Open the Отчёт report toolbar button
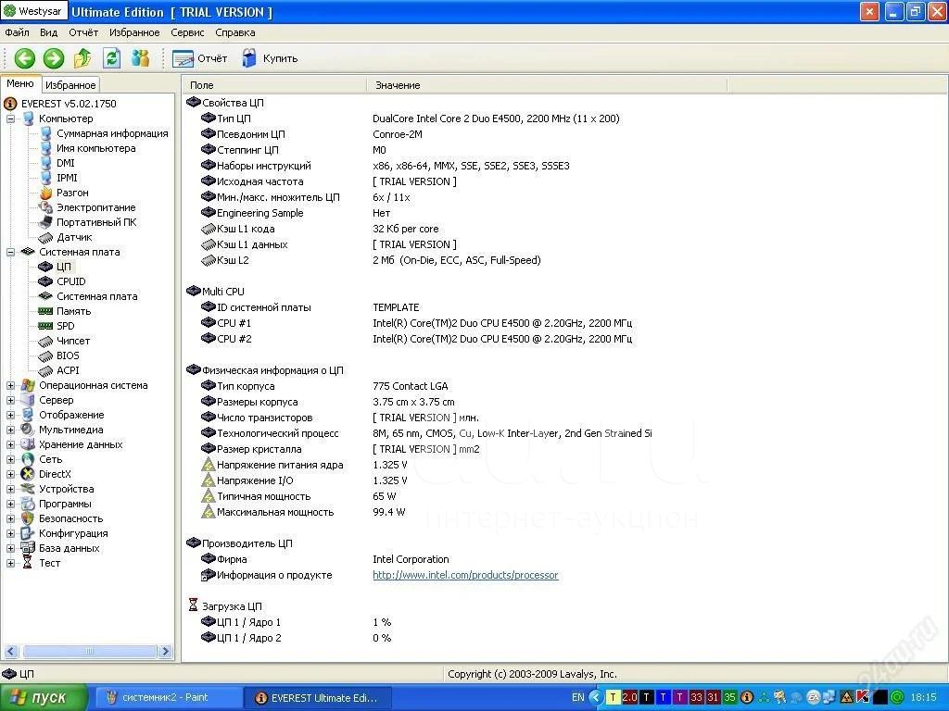 click(200, 58)
